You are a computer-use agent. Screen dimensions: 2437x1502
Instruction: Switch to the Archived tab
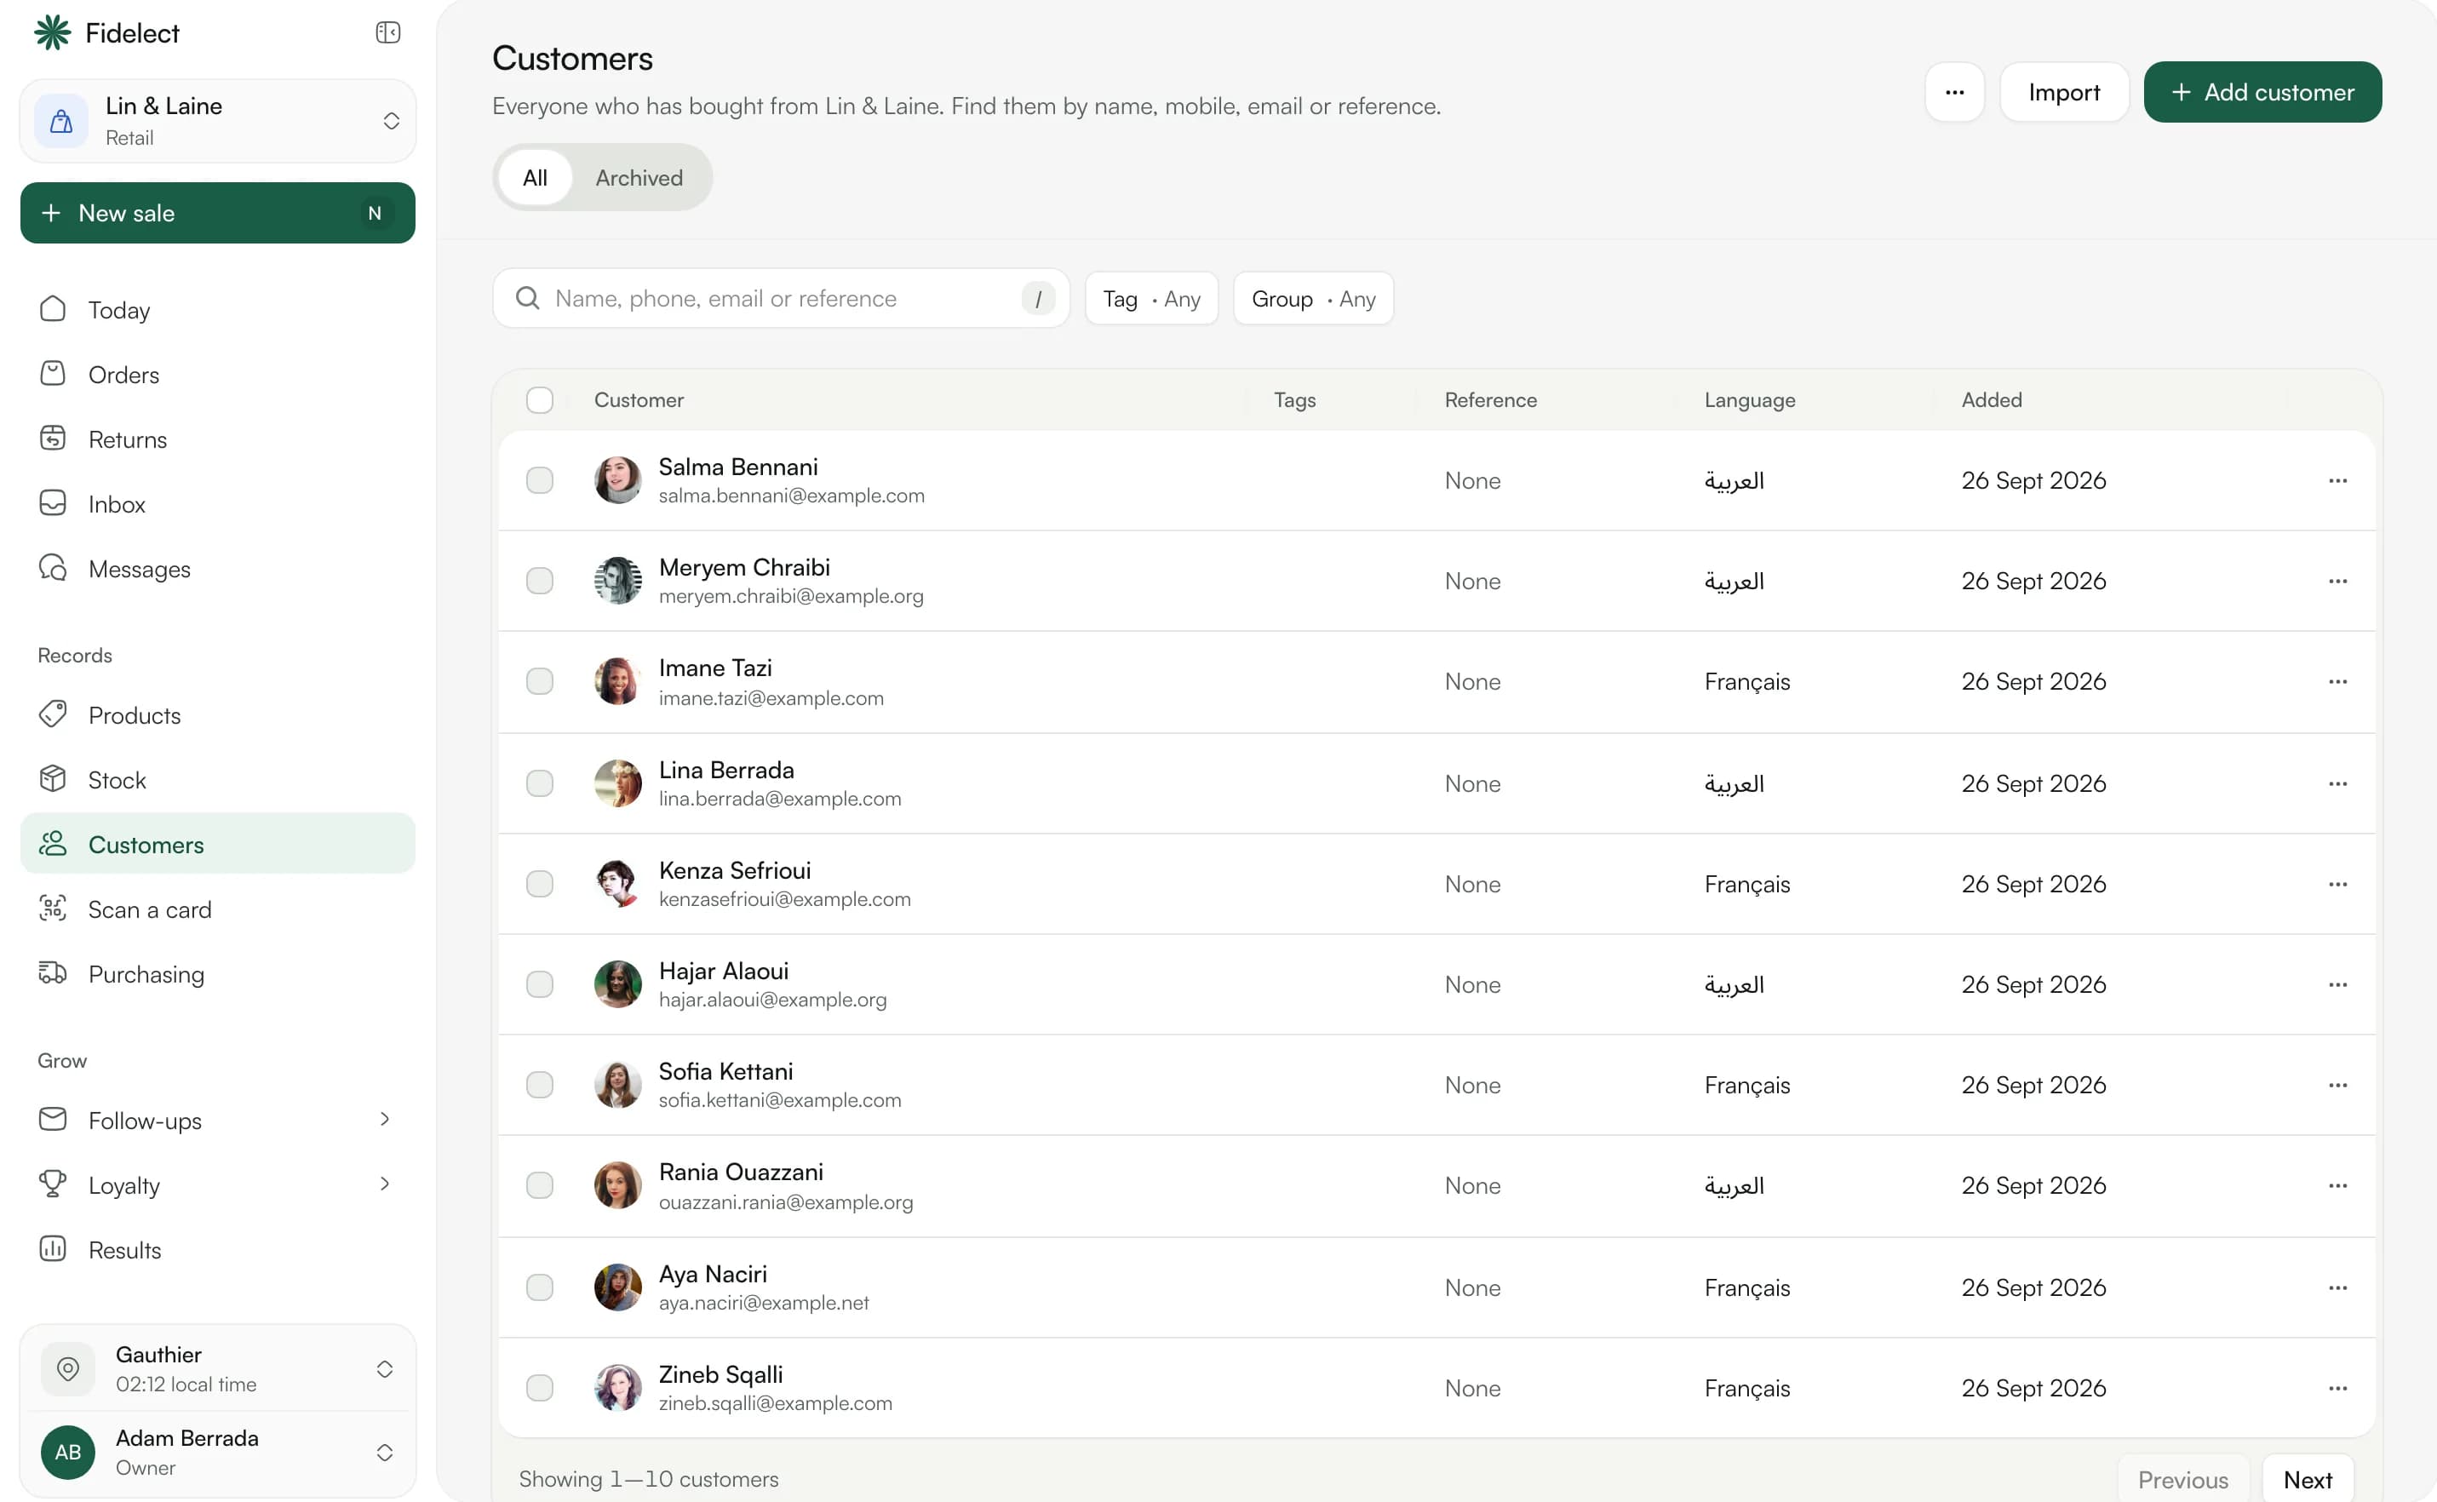[639, 178]
